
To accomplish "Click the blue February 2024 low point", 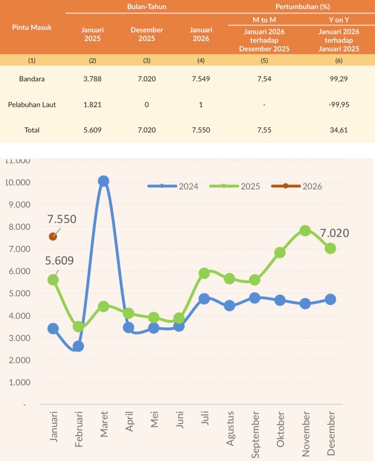I will 78,346.
